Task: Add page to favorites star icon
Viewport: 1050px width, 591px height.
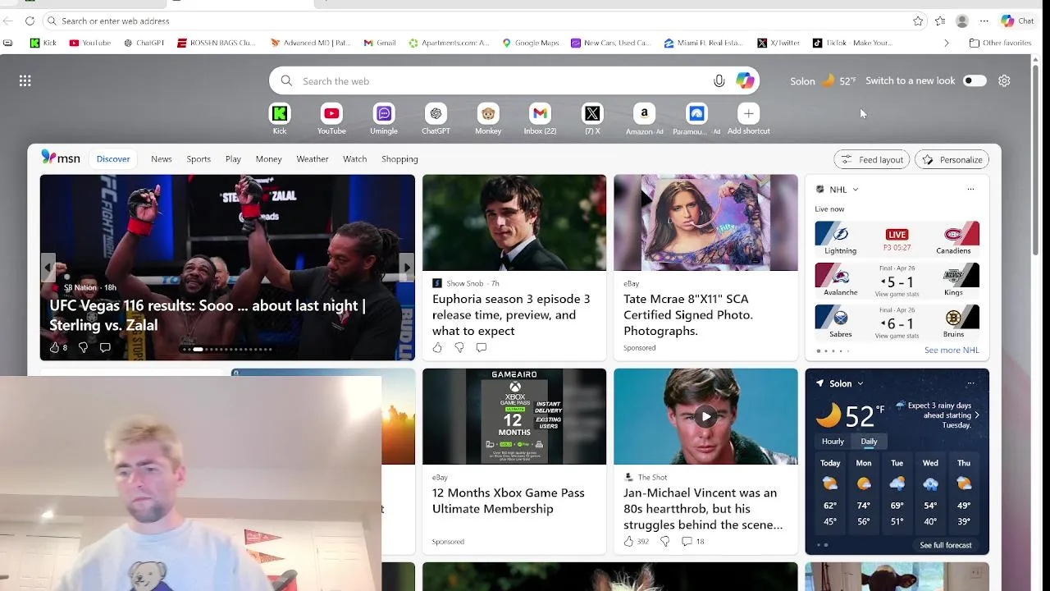Action: pos(918,21)
